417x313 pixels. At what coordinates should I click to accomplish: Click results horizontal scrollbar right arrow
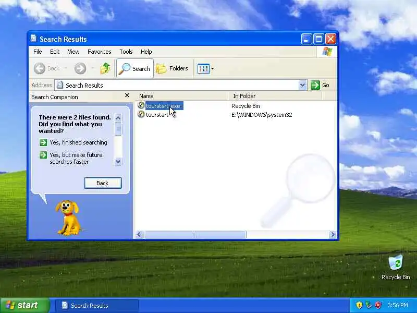[332, 234]
